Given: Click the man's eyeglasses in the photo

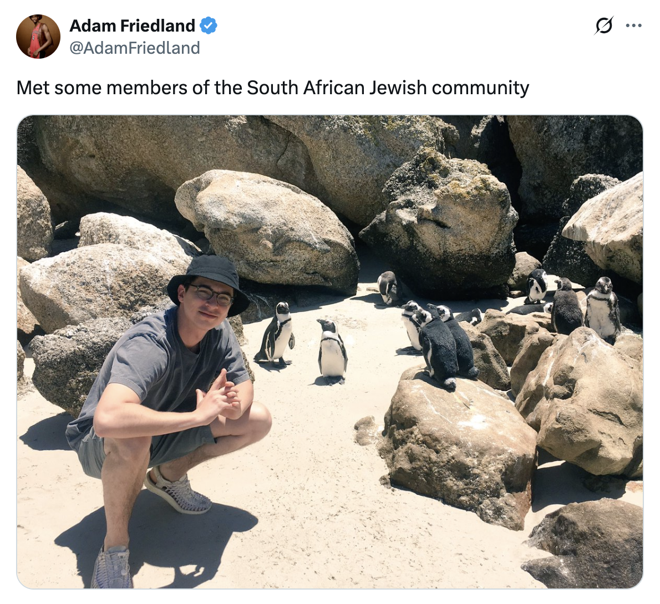Looking at the screenshot, I should pyautogui.click(x=211, y=294).
